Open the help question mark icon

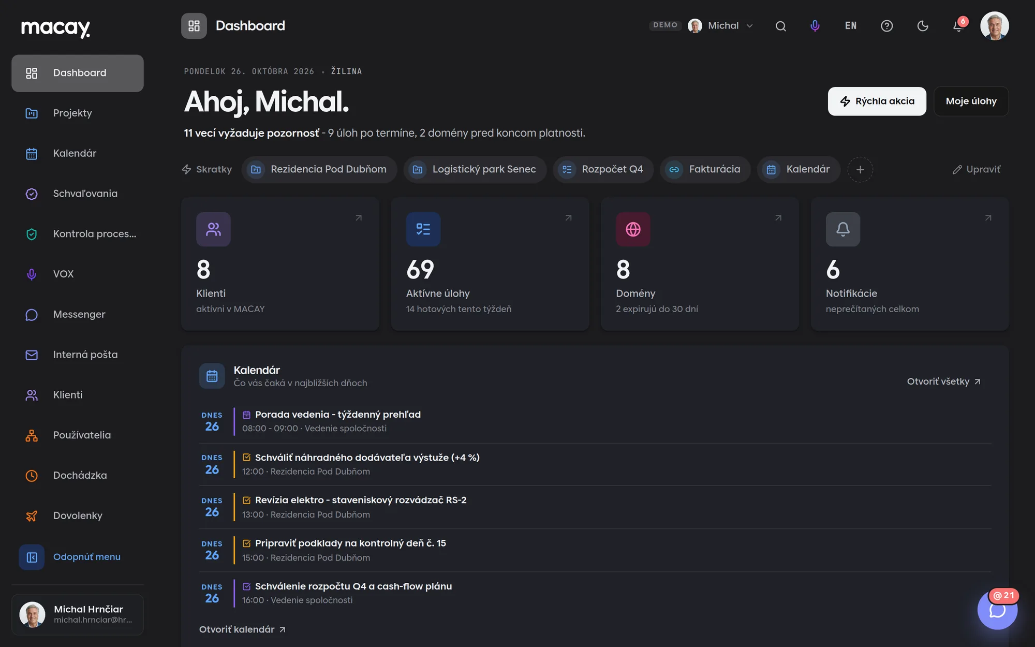pyautogui.click(x=887, y=26)
